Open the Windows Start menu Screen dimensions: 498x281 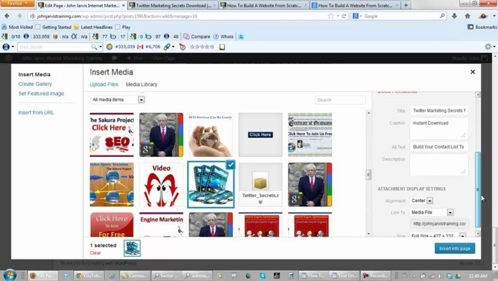10,275
